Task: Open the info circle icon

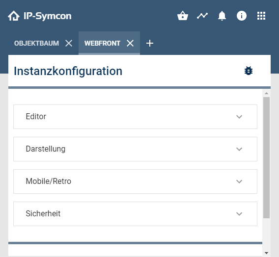Action: [242, 16]
